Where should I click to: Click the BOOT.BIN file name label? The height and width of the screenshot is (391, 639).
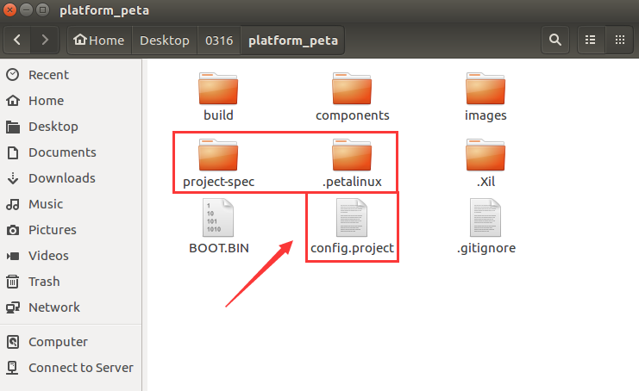tap(219, 248)
